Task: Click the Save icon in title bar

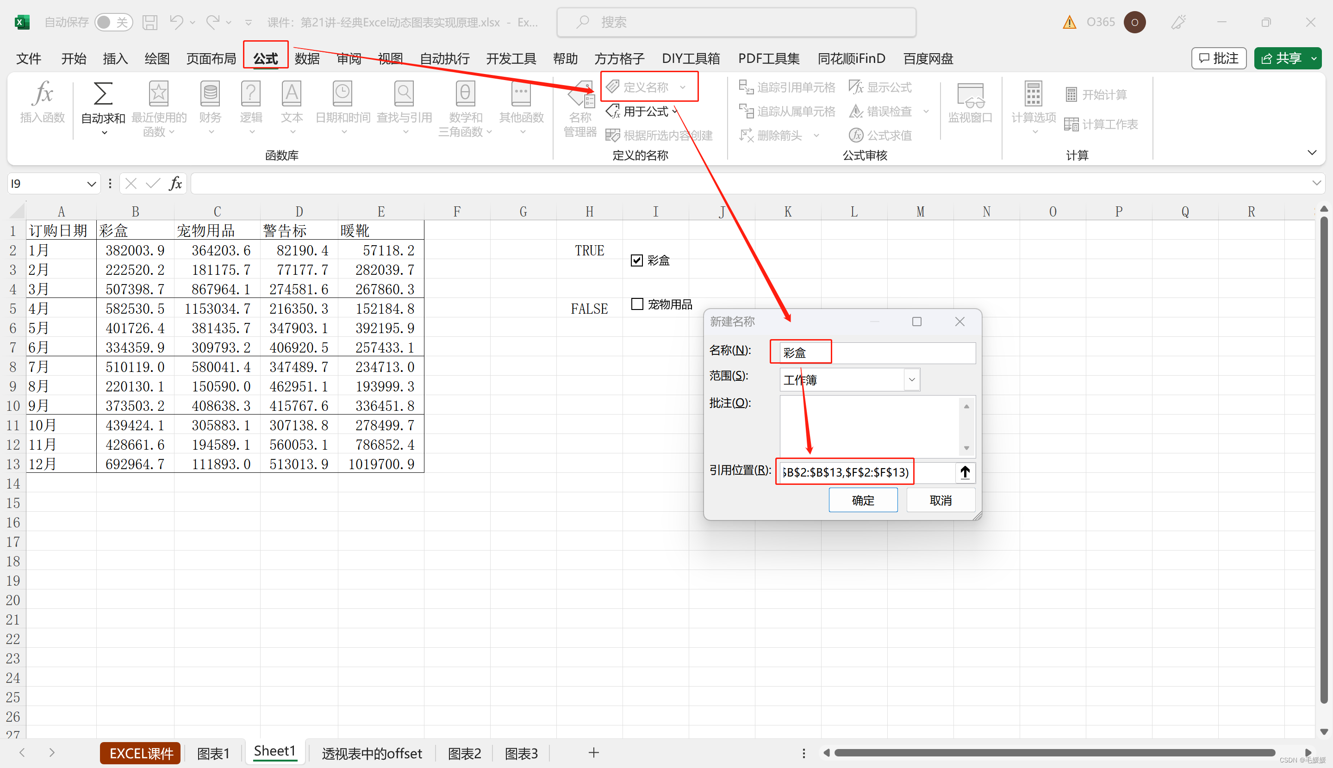Action: pos(150,22)
